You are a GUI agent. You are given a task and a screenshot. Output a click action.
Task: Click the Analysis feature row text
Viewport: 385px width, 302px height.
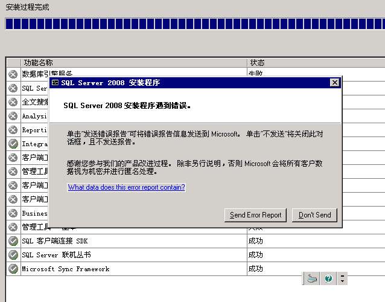[x=34, y=116]
